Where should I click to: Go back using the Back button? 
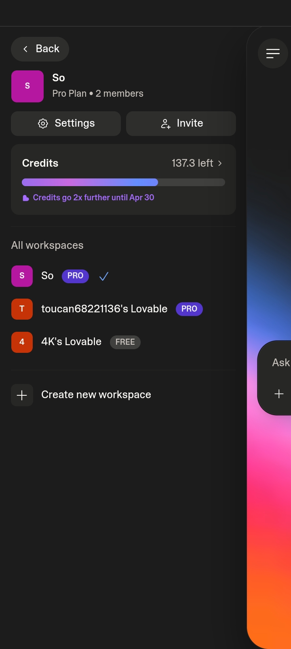pyautogui.click(x=40, y=49)
